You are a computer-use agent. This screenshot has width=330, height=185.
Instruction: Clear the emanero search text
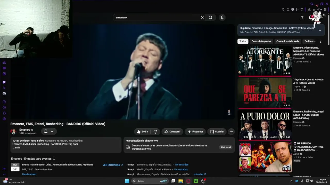click(202, 17)
